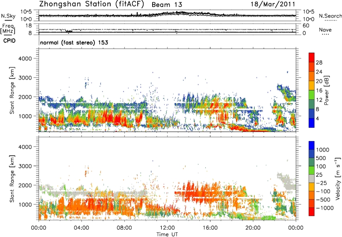This screenshot has height=237, width=342.
Task: Click the 'normal (fast stereo) 153' text
Action: click(x=74, y=43)
